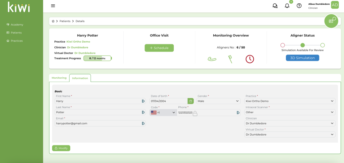344x163 pixels.
Task: Click the green aligner tray icon
Action: pyautogui.click(x=212, y=59)
